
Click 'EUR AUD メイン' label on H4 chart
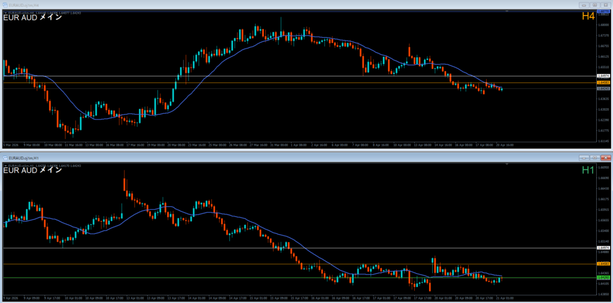coord(33,17)
